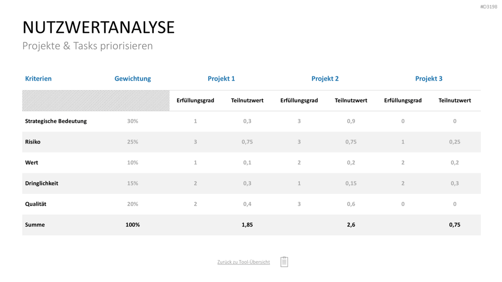Screen dimensions: 502x282
Task: Click the Projekt 3 header
Action: (428, 79)
